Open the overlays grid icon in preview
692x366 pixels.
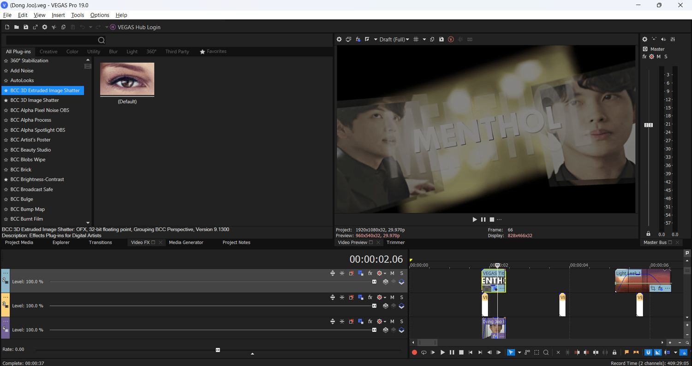coord(416,40)
